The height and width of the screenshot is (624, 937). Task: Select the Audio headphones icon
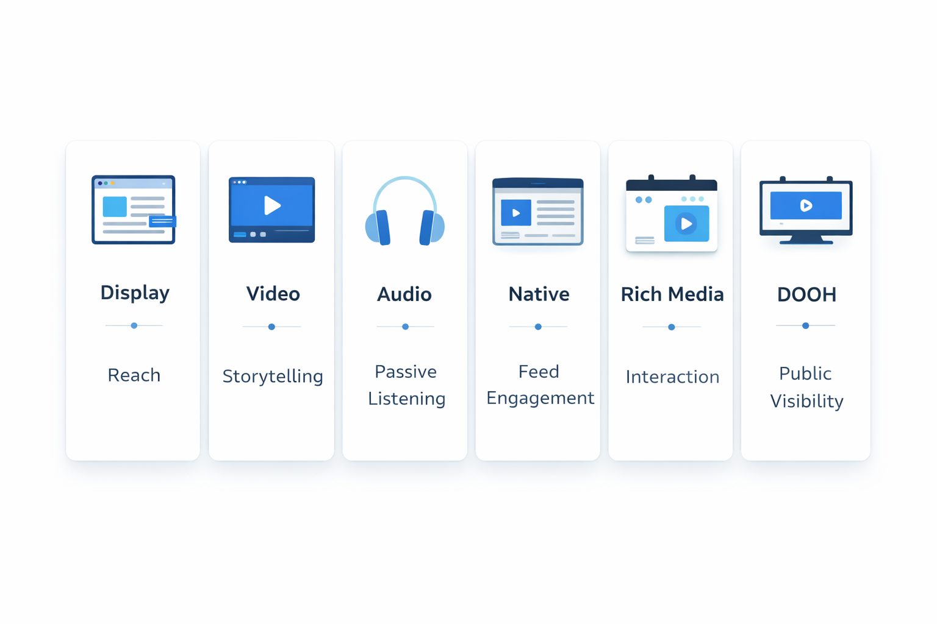pos(404,211)
